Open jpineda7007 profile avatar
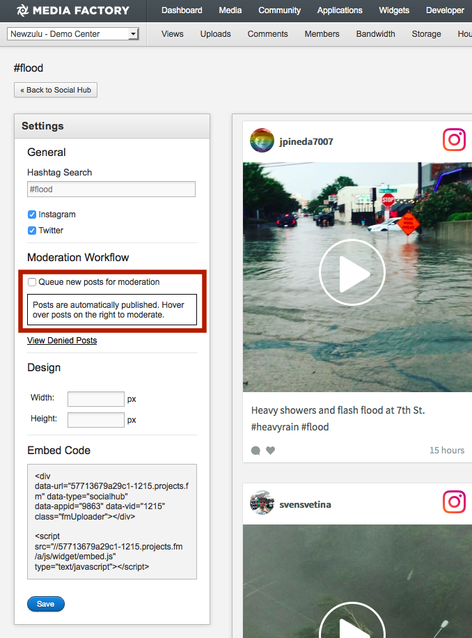Viewport: 472px width, 638px height. pos(262,141)
